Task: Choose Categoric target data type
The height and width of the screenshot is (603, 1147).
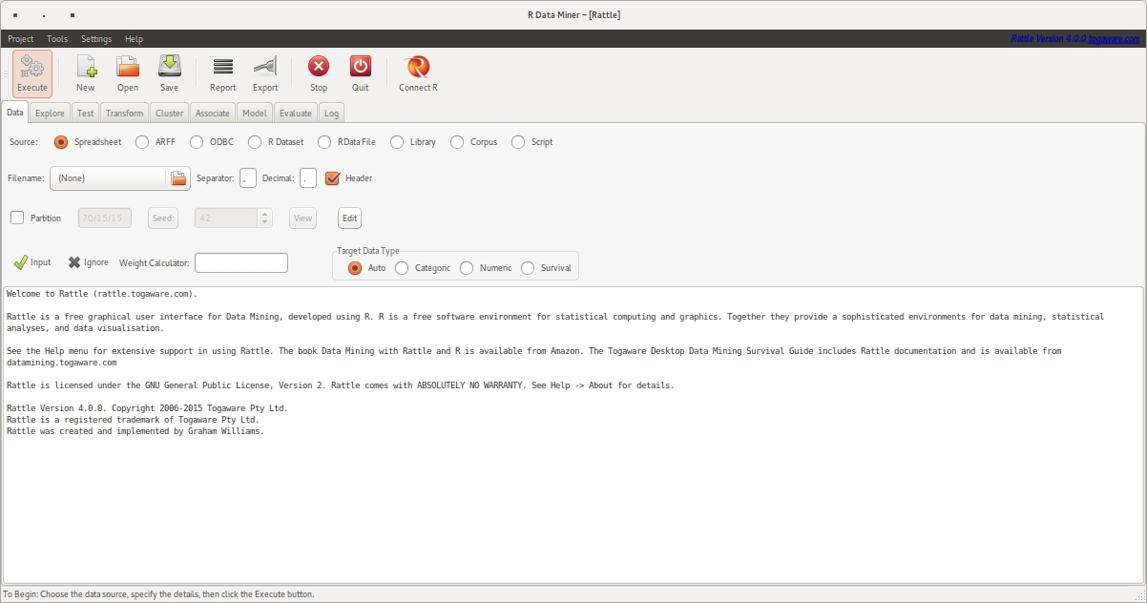Action: point(402,268)
